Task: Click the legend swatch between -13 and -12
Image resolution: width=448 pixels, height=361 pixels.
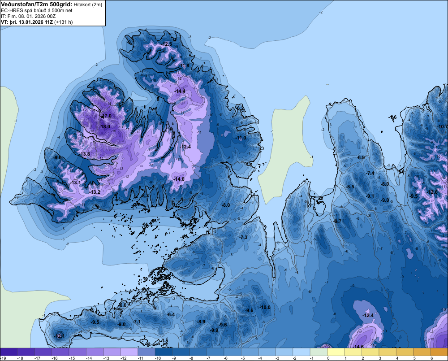Action: click(x=112, y=352)
